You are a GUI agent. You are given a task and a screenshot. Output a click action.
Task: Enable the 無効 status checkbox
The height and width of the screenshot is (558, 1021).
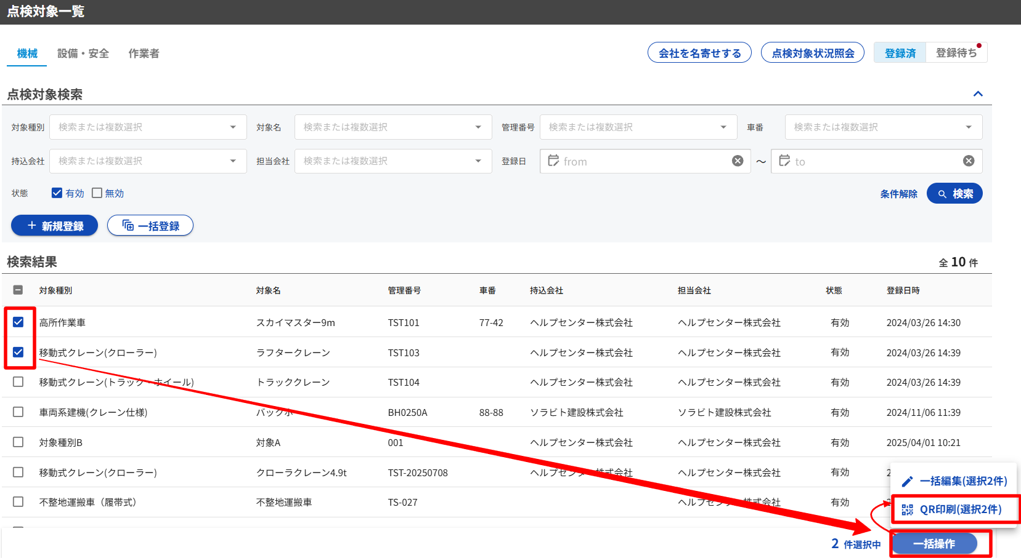[97, 193]
